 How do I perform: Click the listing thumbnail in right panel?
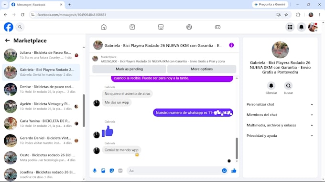(x=280, y=50)
